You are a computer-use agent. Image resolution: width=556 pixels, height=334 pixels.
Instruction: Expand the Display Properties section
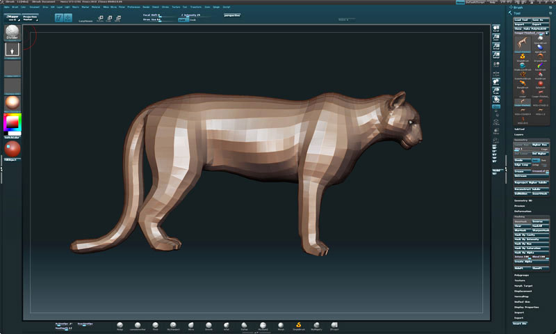pyautogui.click(x=527, y=307)
